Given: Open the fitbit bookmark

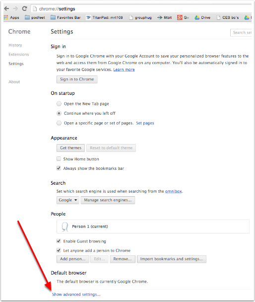Looking at the screenshot, I should pos(165,17).
